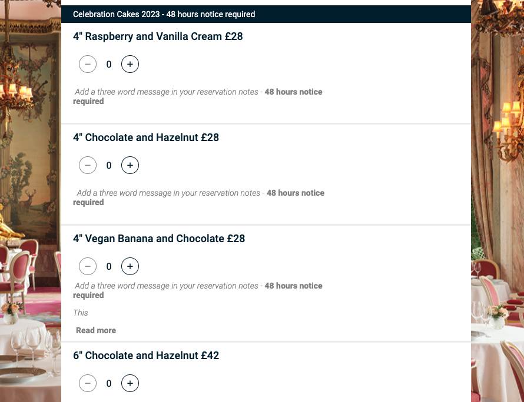Click the 6" Chocolate and Hazelnut quantity number
524x402 pixels.
coord(109,384)
